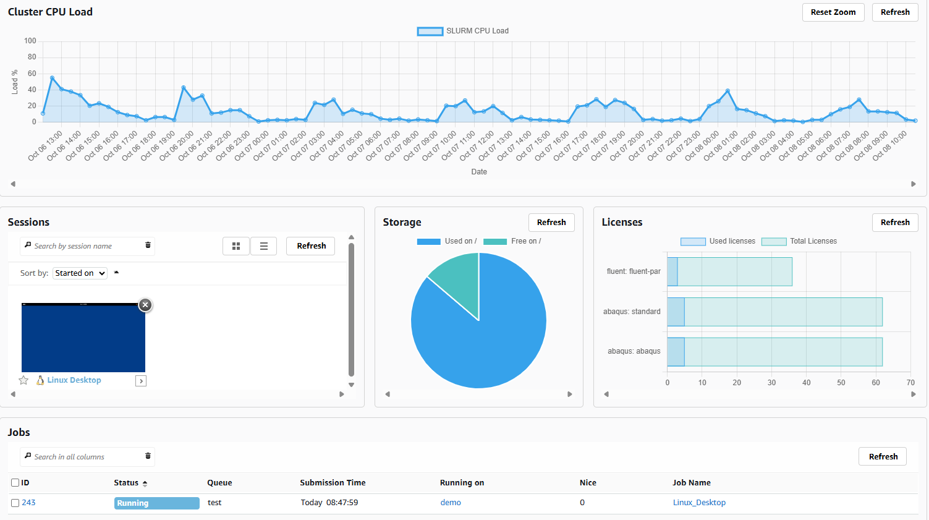Viewport: 929px width, 520px height.
Task: Clear the jobs search field
Action: tap(148, 456)
